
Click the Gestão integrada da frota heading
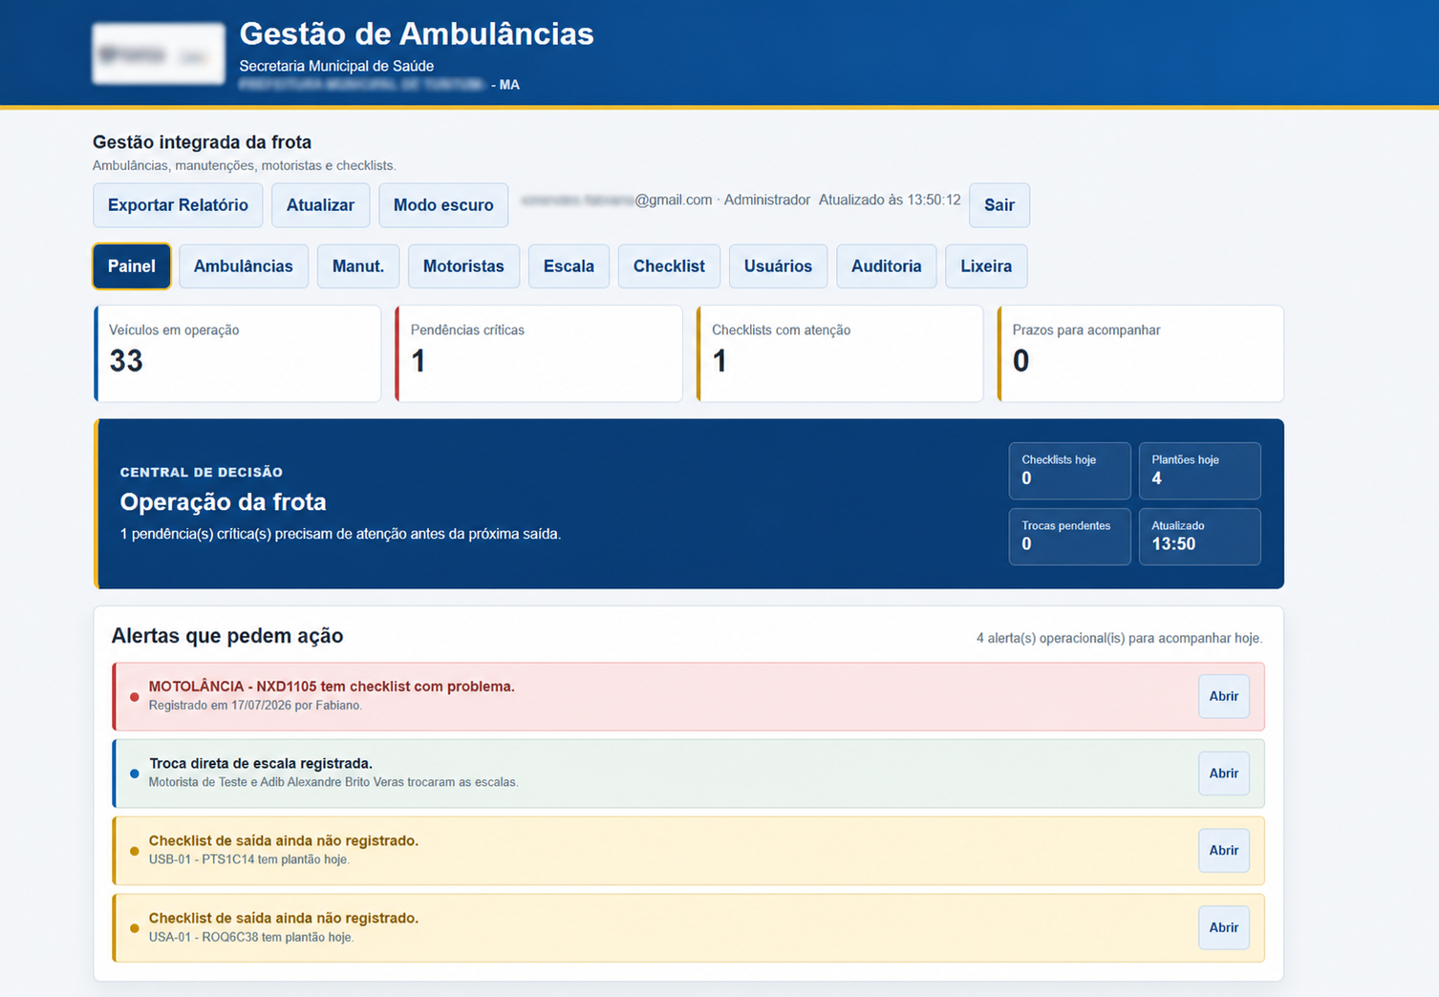tap(202, 142)
